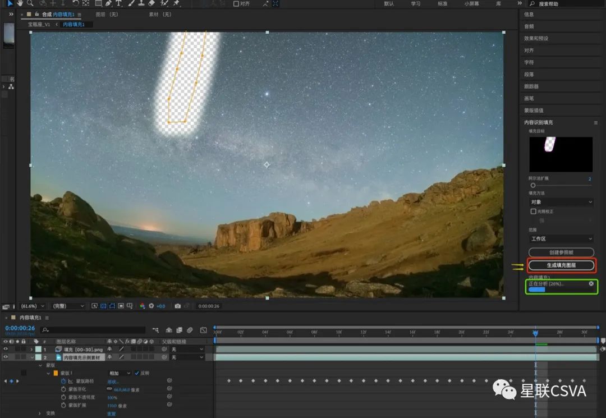Hide the 填充 [00-30].png layer

coord(6,349)
